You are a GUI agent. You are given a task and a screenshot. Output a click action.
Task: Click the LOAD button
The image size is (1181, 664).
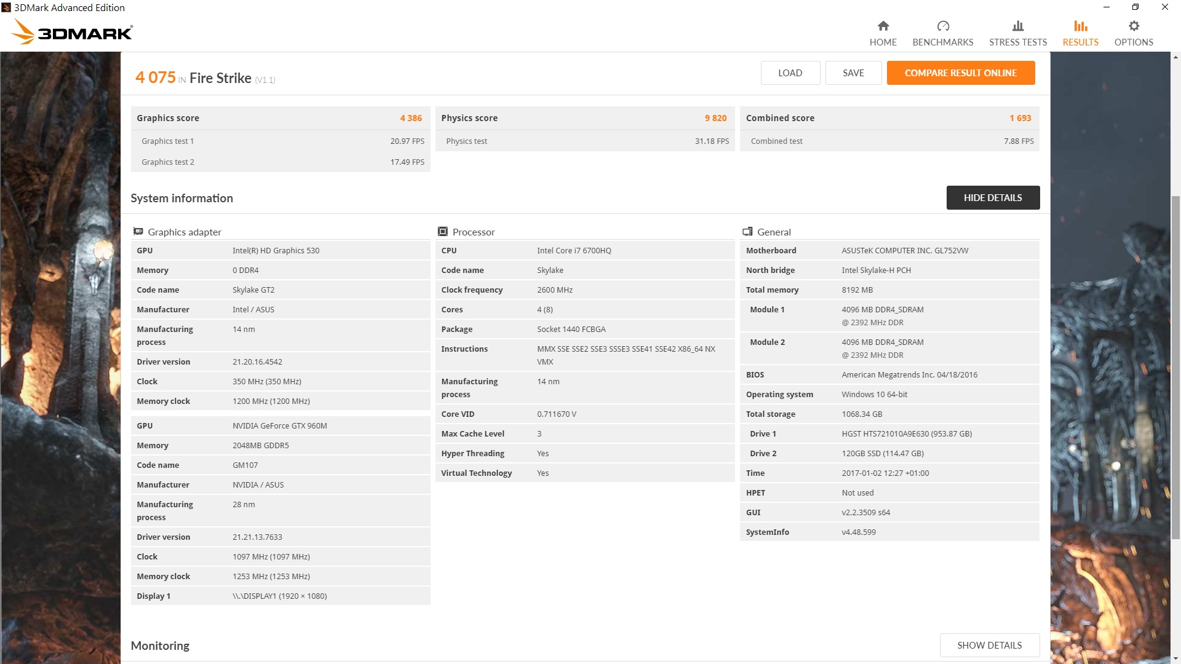pos(790,73)
